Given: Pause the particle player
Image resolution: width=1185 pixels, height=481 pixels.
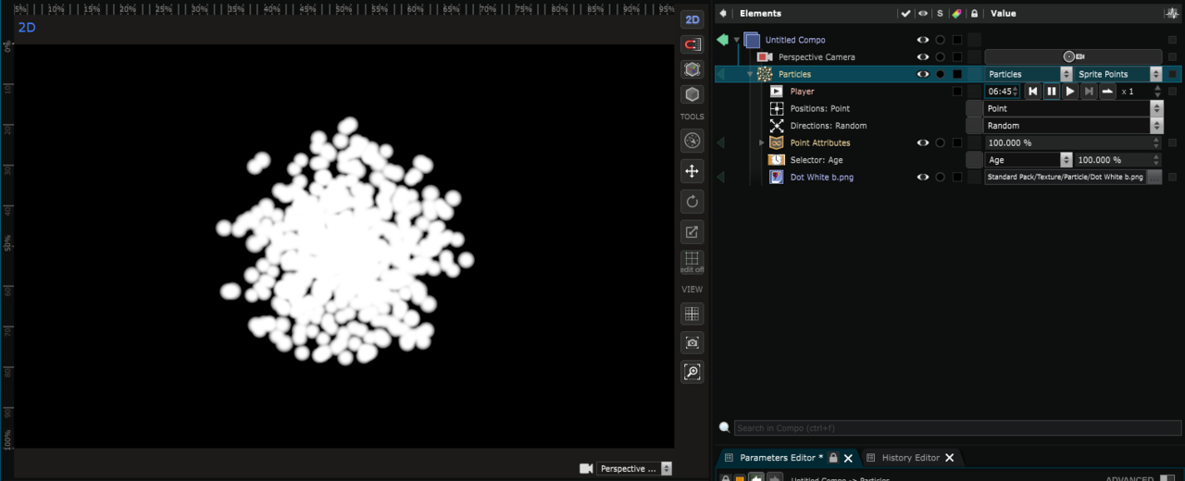Looking at the screenshot, I should (1052, 92).
